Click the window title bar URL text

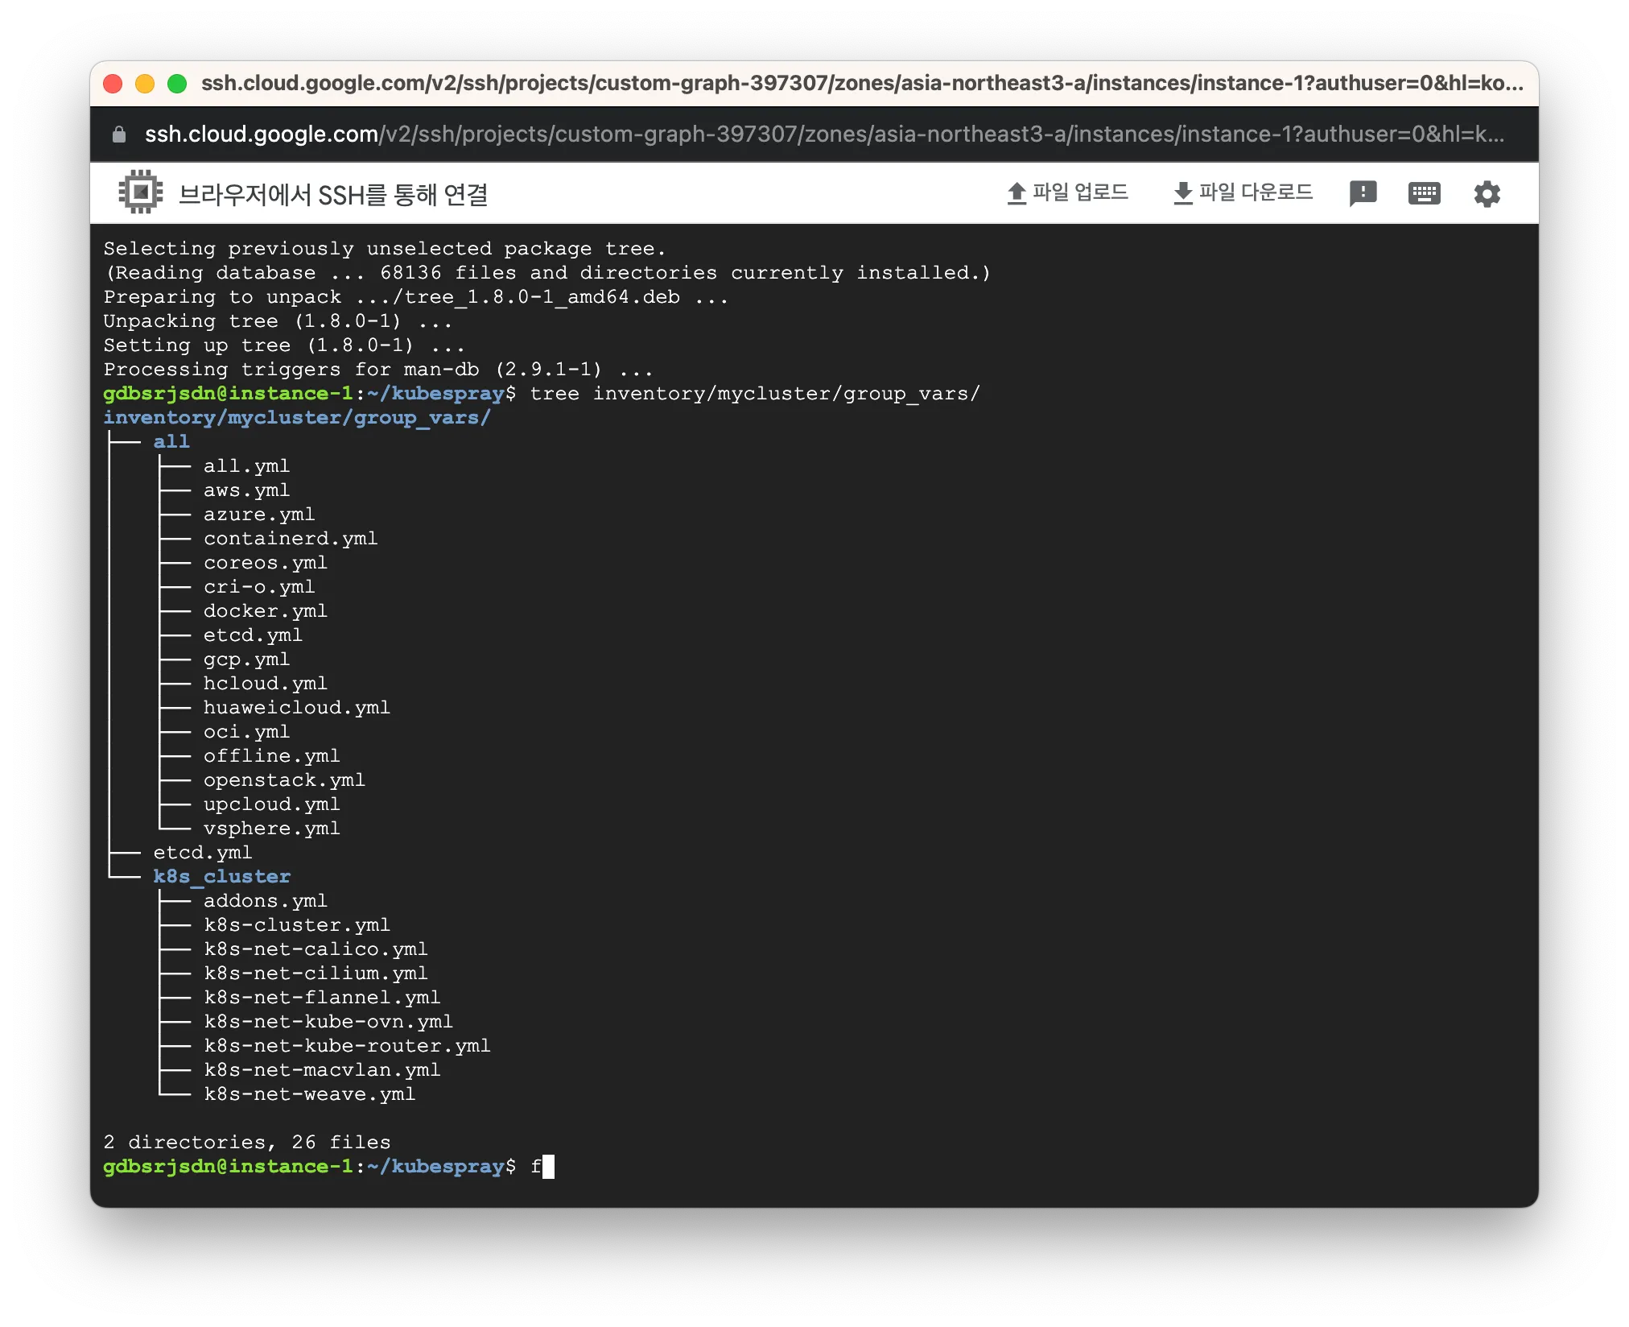click(x=861, y=84)
